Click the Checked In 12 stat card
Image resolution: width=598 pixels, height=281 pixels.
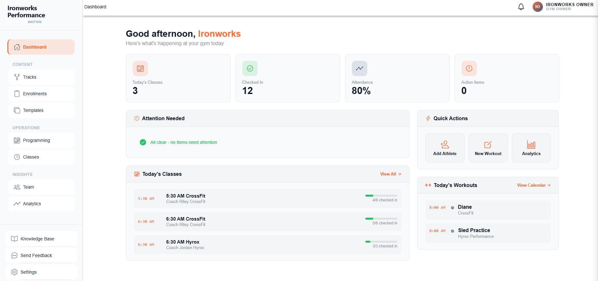click(x=288, y=78)
